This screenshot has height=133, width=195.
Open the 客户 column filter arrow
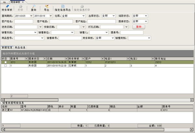102,59
